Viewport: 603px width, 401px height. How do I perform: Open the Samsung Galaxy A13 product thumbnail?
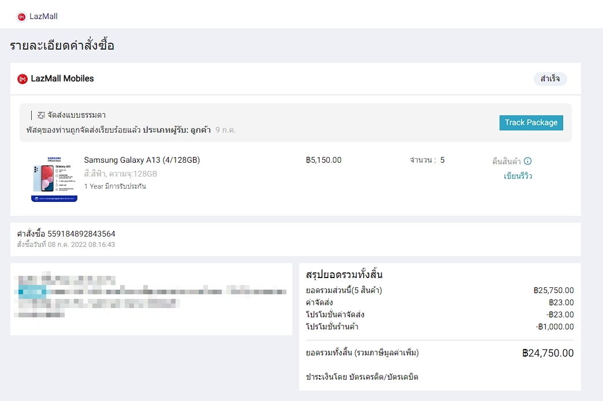tap(54, 179)
